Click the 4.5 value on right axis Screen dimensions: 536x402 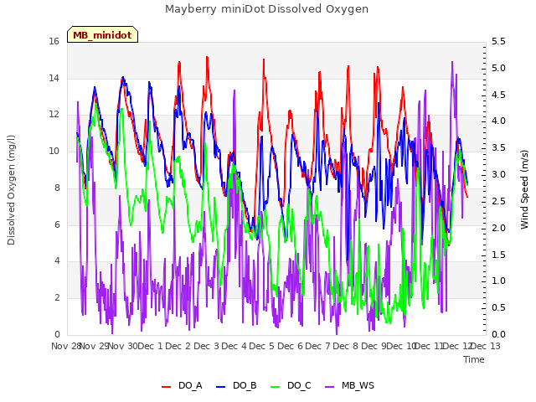click(498, 95)
